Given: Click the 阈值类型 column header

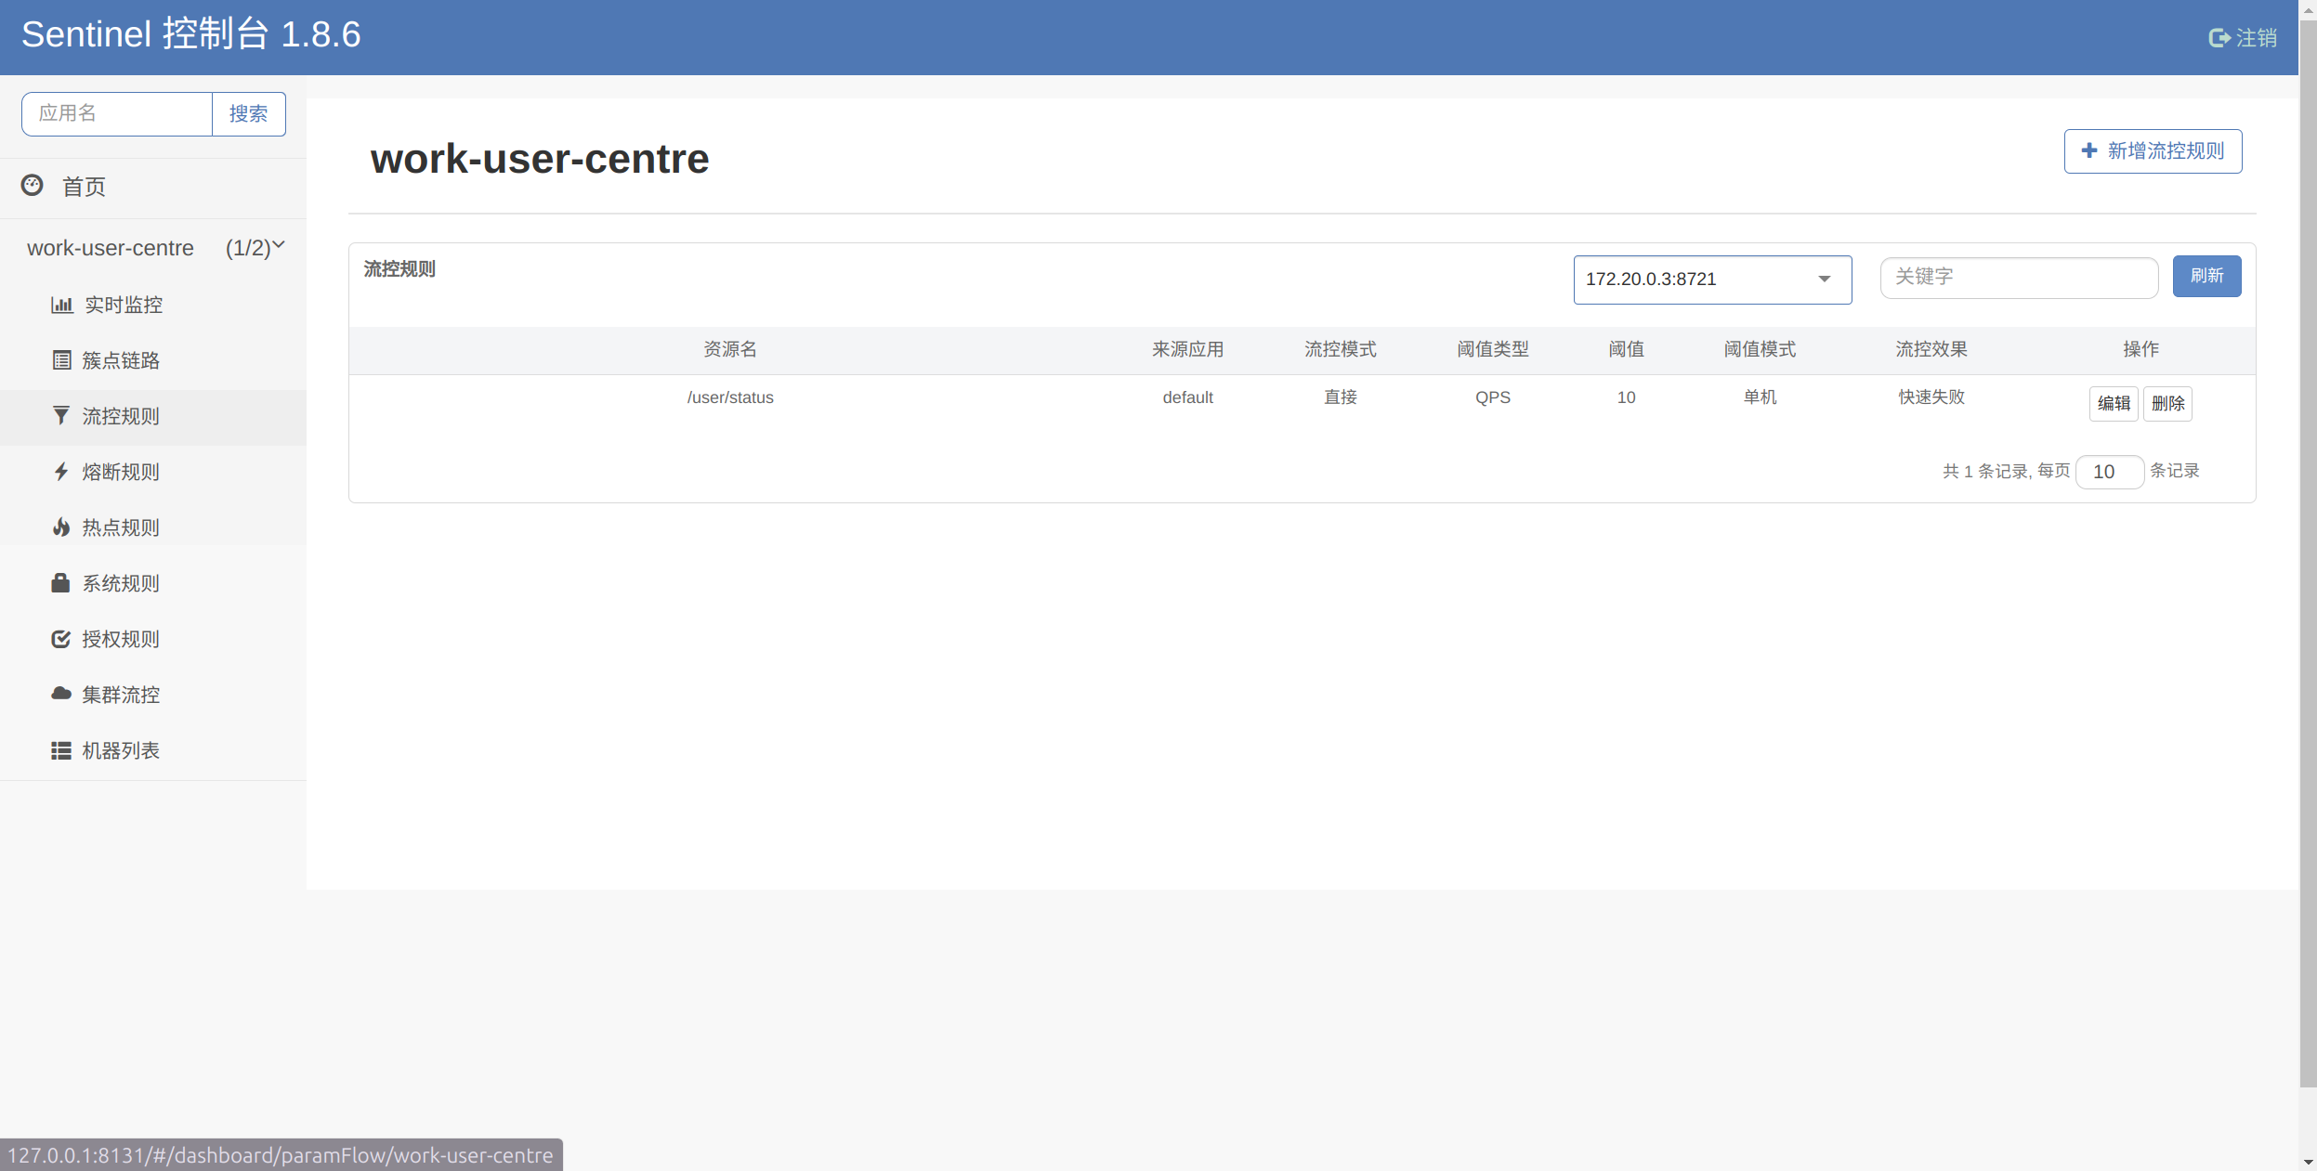Looking at the screenshot, I should [1492, 349].
